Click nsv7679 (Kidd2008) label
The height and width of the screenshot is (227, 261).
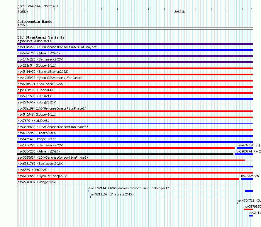point(33,121)
